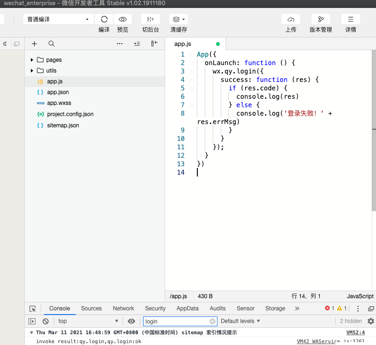Search files with the magnifier icon
376x345 pixels.
pyautogui.click(x=51, y=44)
